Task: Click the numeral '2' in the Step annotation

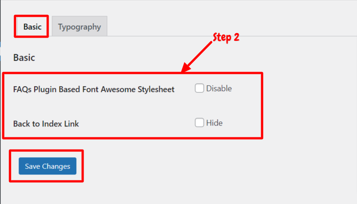Action: [x=237, y=37]
